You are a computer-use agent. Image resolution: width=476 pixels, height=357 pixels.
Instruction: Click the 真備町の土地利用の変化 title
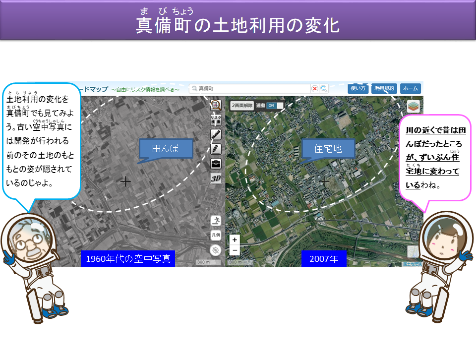238,25
